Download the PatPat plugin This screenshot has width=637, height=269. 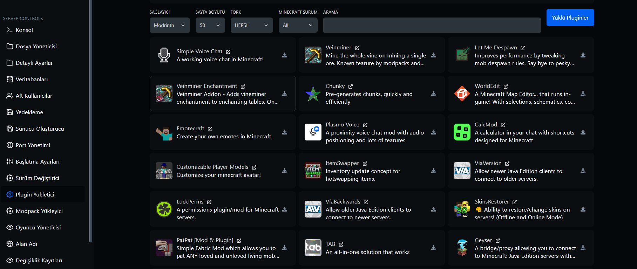coord(285,248)
